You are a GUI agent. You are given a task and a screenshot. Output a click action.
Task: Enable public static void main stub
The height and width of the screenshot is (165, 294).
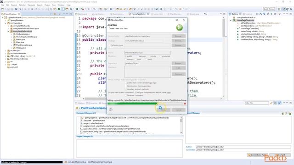(x=126, y=82)
